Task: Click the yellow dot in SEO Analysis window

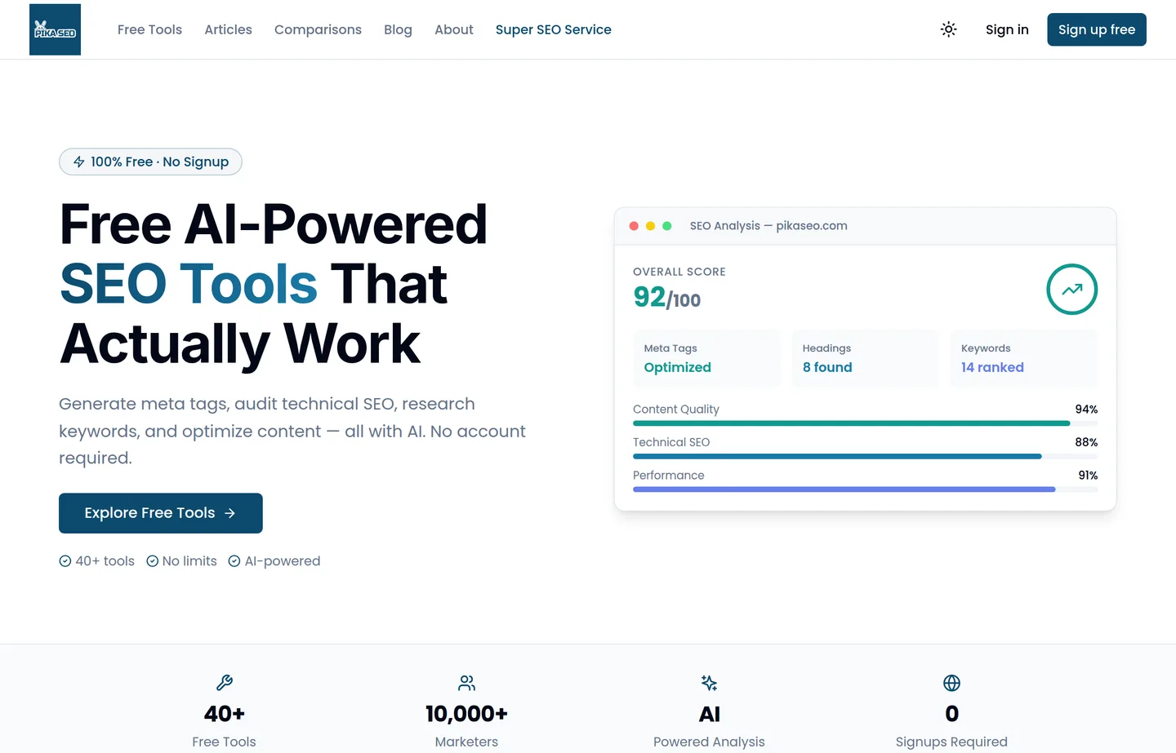Action: point(650,226)
